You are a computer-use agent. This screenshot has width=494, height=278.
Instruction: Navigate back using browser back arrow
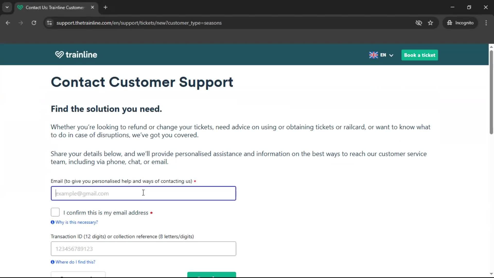click(x=8, y=23)
